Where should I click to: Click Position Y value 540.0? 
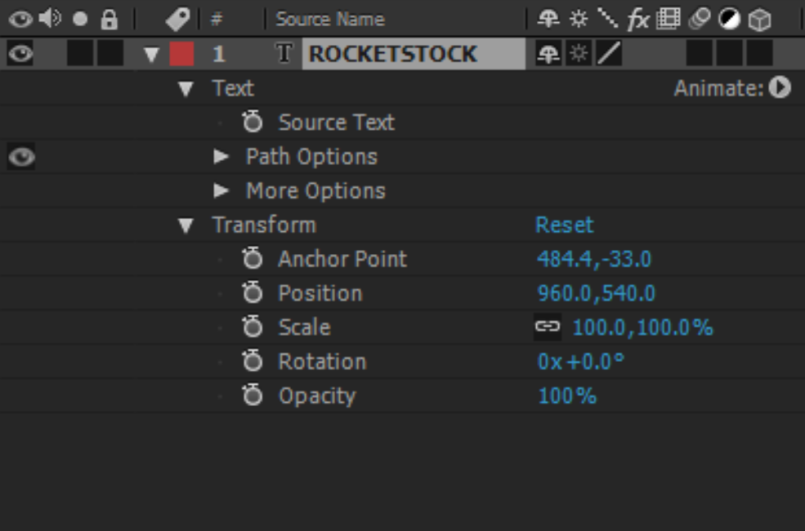pyautogui.click(x=628, y=293)
